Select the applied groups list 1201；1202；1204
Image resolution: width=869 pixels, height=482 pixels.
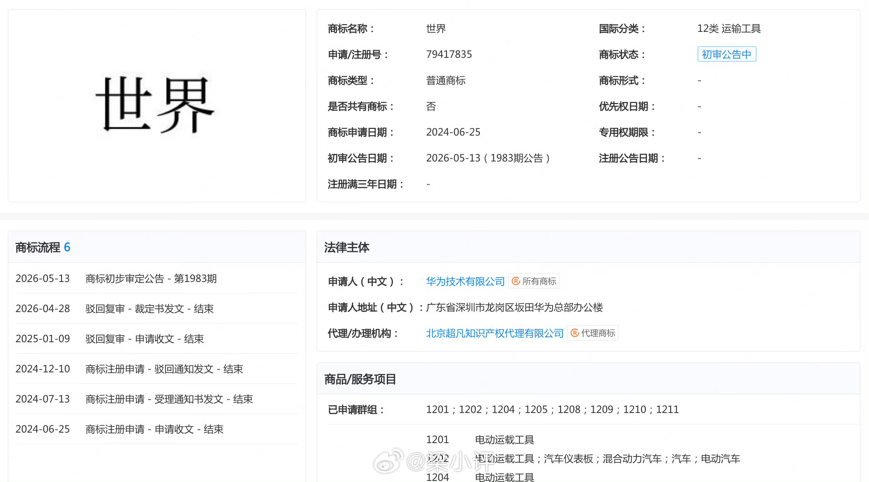click(470, 409)
